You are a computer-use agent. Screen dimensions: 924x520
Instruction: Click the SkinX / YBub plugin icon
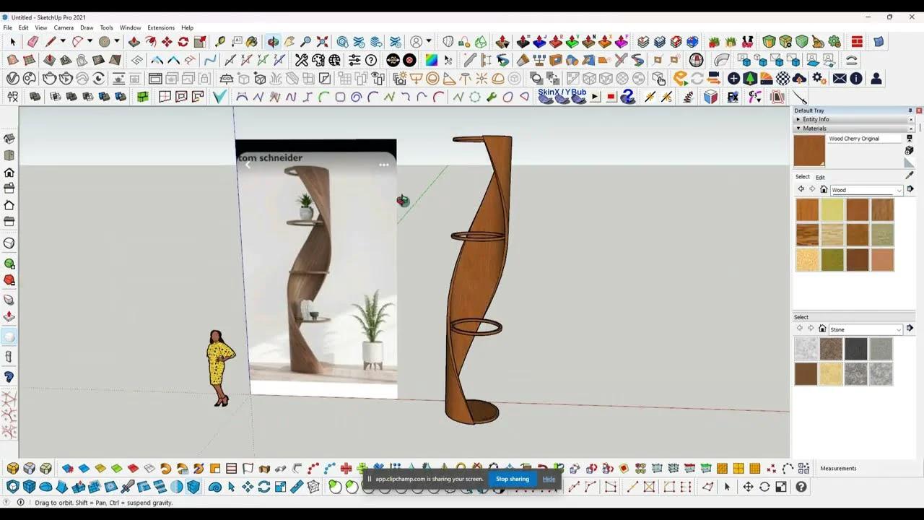pyautogui.click(x=562, y=96)
